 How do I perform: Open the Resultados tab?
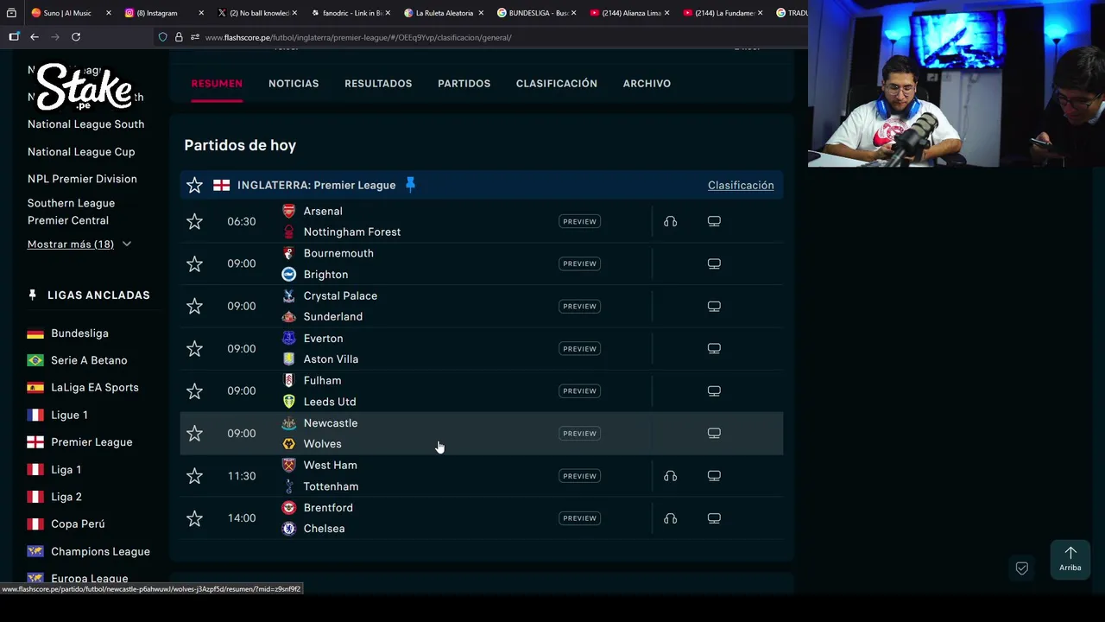[378, 84]
